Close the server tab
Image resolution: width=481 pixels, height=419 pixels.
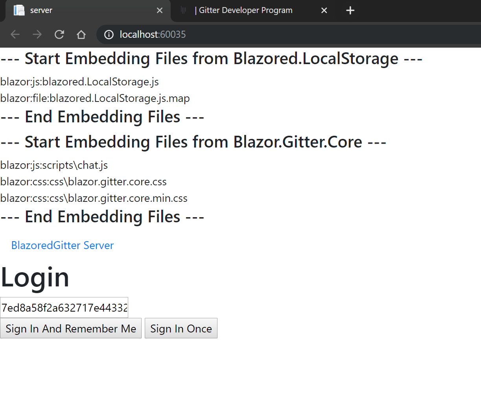click(x=159, y=10)
